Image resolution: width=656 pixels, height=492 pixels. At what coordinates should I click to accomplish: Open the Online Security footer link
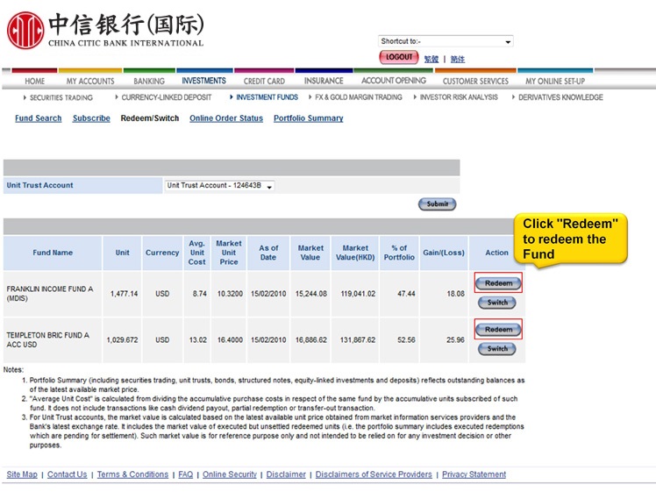(230, 474)
